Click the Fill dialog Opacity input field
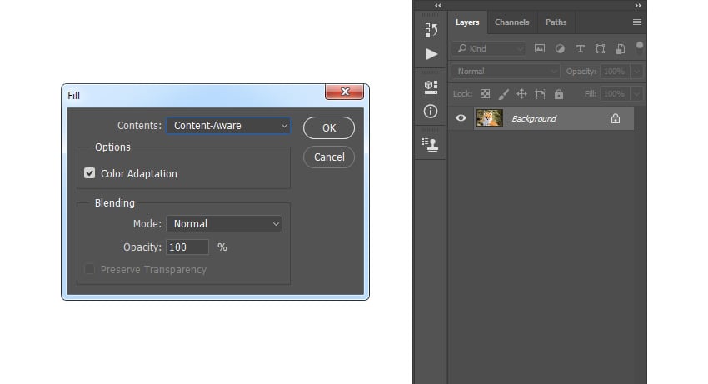Viewport: 708px width, 384px height. point(187,247)
